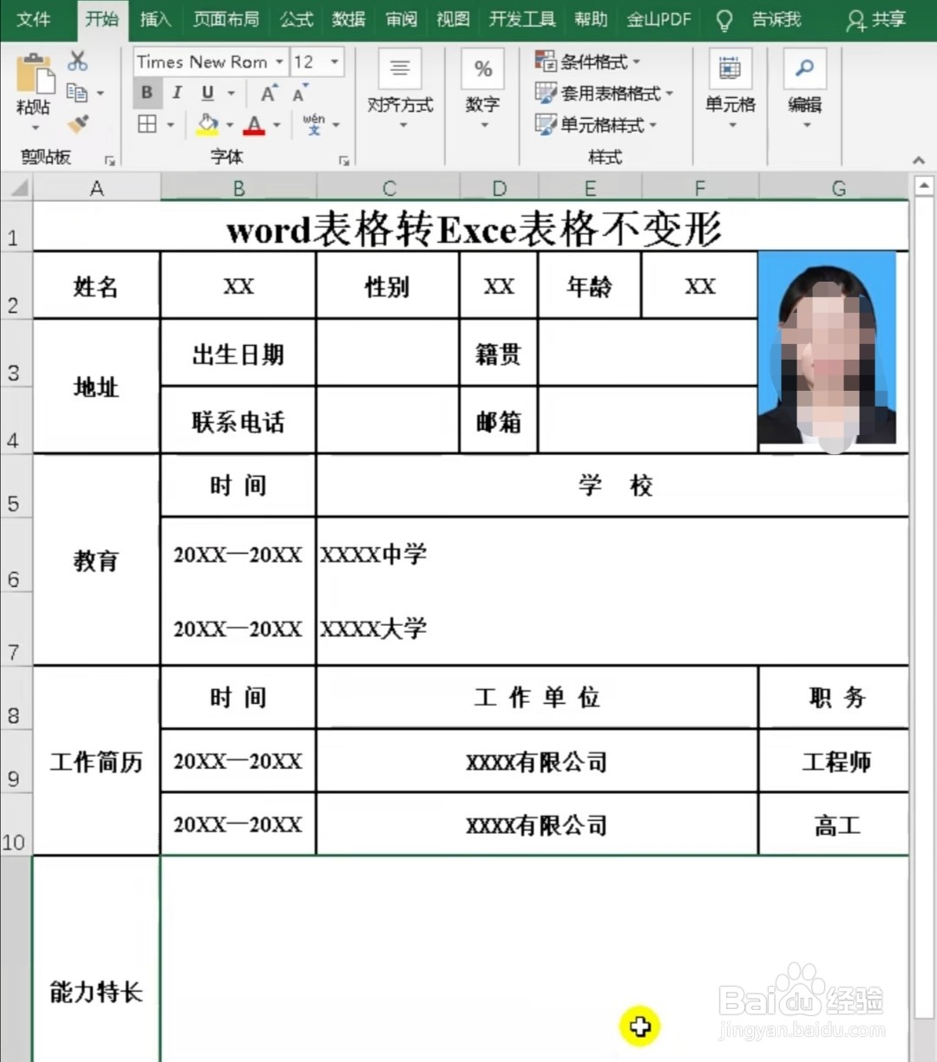
Task: Toggle underline formatting
Action: 206,92
